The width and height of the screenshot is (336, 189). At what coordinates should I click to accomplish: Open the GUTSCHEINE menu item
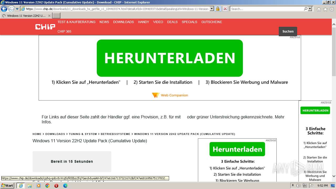click(x=212, y=22)
